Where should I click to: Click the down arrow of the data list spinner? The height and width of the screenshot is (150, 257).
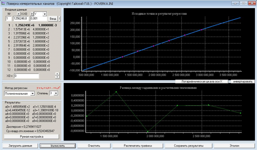coord(57,77)
